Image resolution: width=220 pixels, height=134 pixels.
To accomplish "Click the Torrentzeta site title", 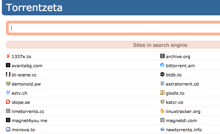I will [x=34, y=8].
